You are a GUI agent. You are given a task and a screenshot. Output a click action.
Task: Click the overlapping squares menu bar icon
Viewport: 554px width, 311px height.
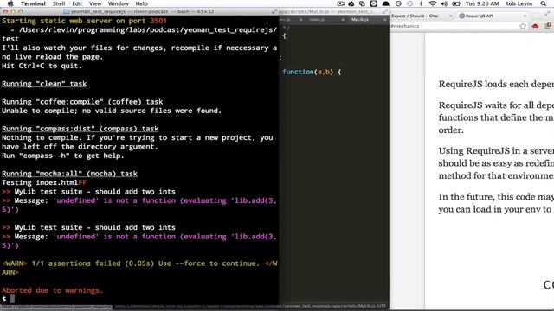click(x=362, y=3)
